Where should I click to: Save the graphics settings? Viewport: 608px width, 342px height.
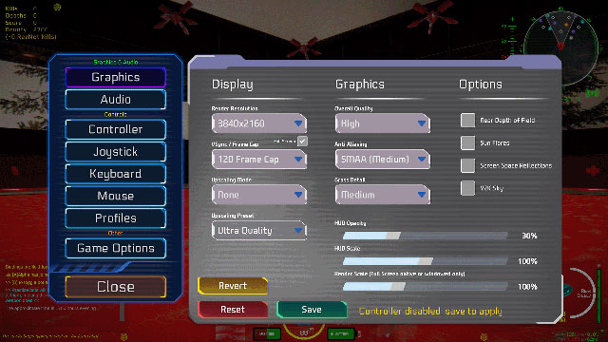(312, 310)
